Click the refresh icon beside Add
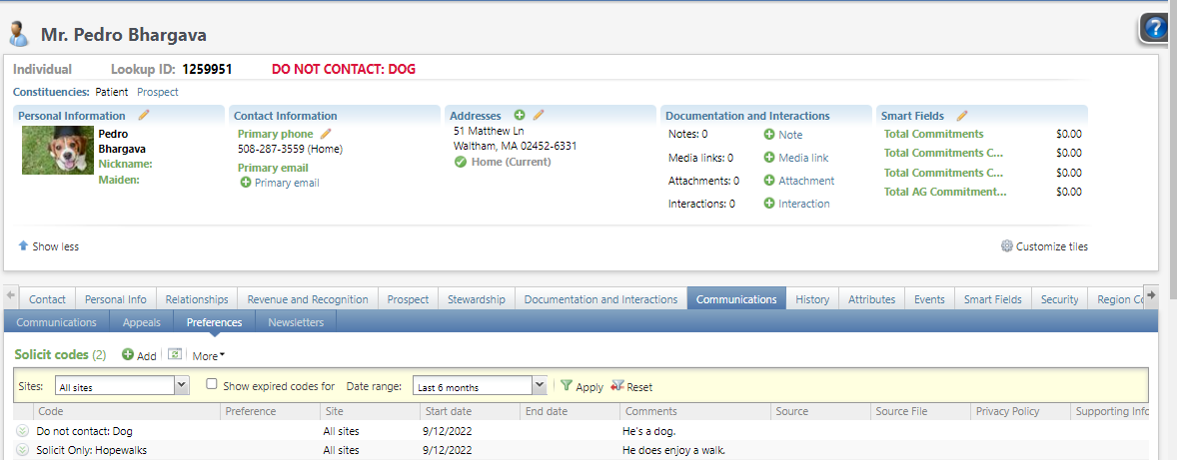 (x=175, y=355)
